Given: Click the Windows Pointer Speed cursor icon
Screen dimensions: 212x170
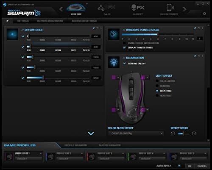Looking at the screenshot, I should click(114, 34).
